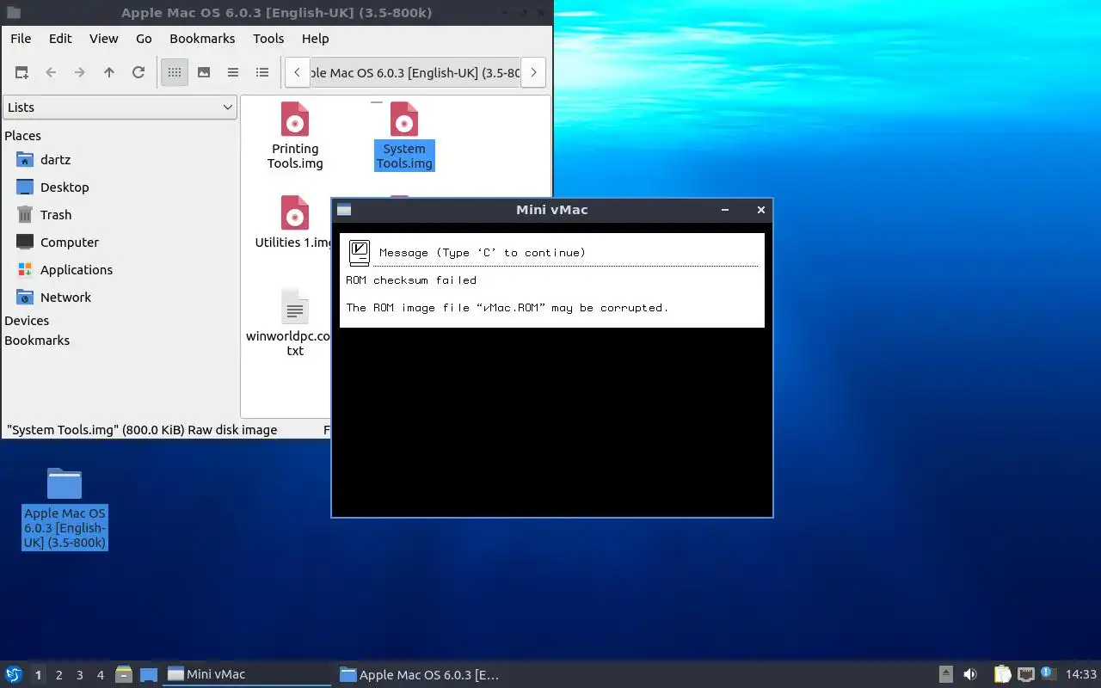Screen dimensions: 1101x688
Task: Switch to detailed list view
Action: tap(262, 73)
